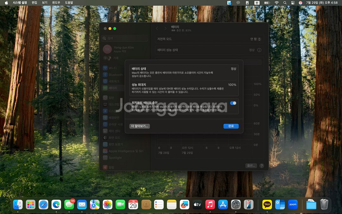Open Photos from the Dock
The image size is (342, 214).
pos(108,204)
